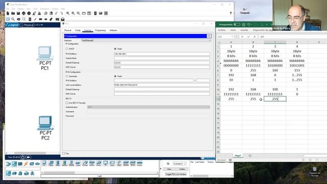Click Excel Undo icon in title bar
327x184 pixels.
point(249,25)
